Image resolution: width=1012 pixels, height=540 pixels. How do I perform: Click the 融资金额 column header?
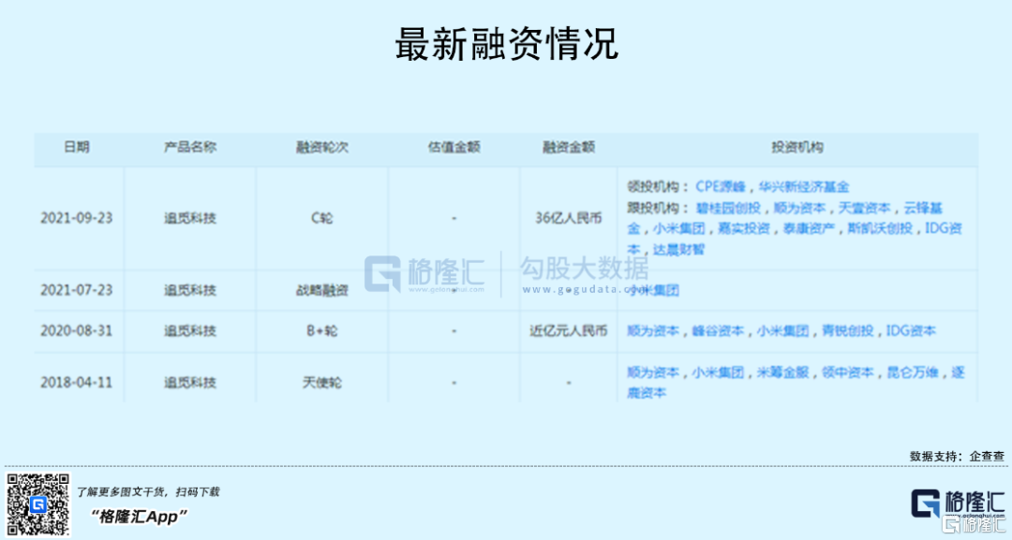click(568, 148)
